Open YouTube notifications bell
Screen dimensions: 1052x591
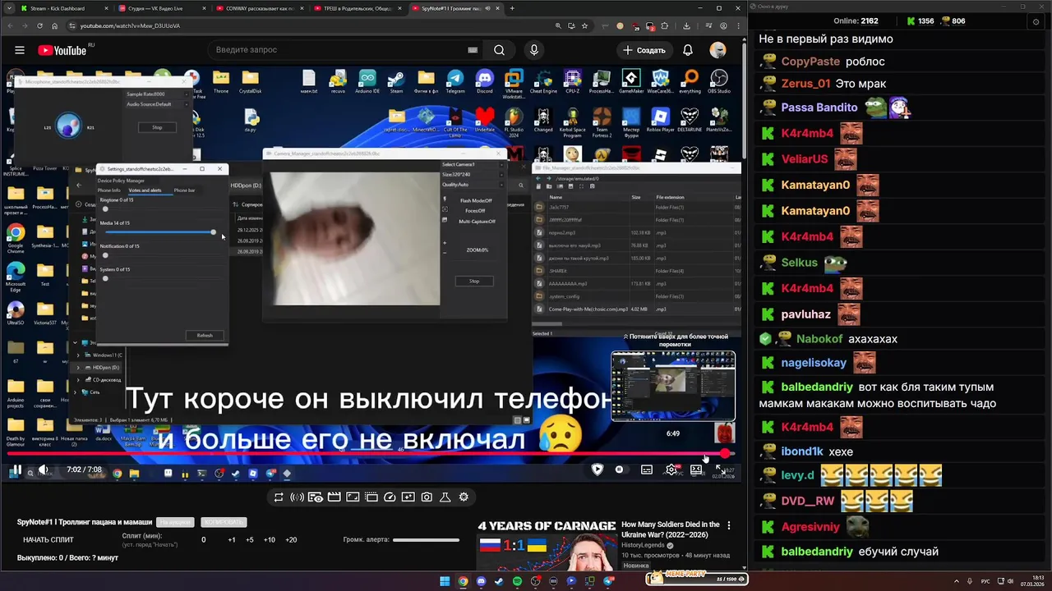[x=688, y=50]
